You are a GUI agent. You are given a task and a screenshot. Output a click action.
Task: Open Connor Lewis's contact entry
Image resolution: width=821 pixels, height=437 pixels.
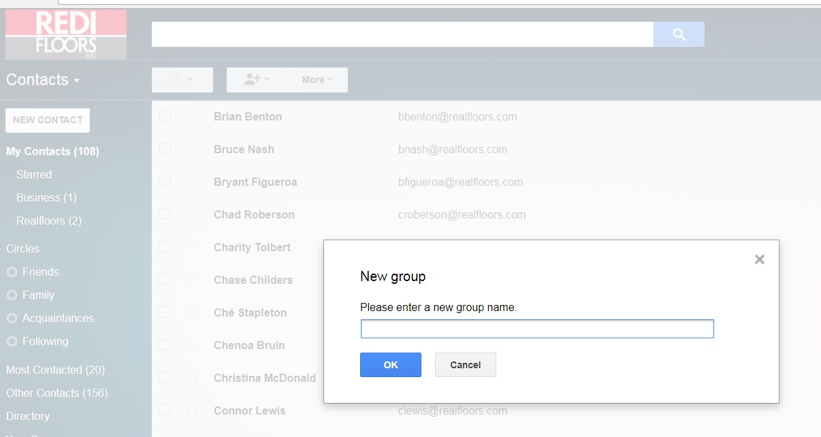(x=250, y=410)
